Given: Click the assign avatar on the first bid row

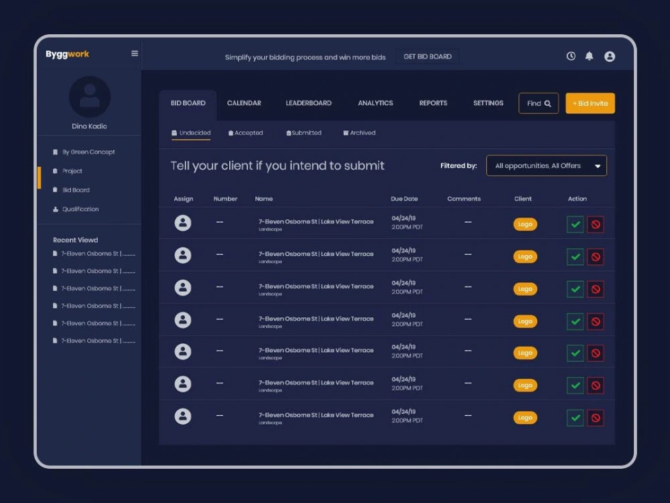Looking at the screenshot, I should [183, 222].
